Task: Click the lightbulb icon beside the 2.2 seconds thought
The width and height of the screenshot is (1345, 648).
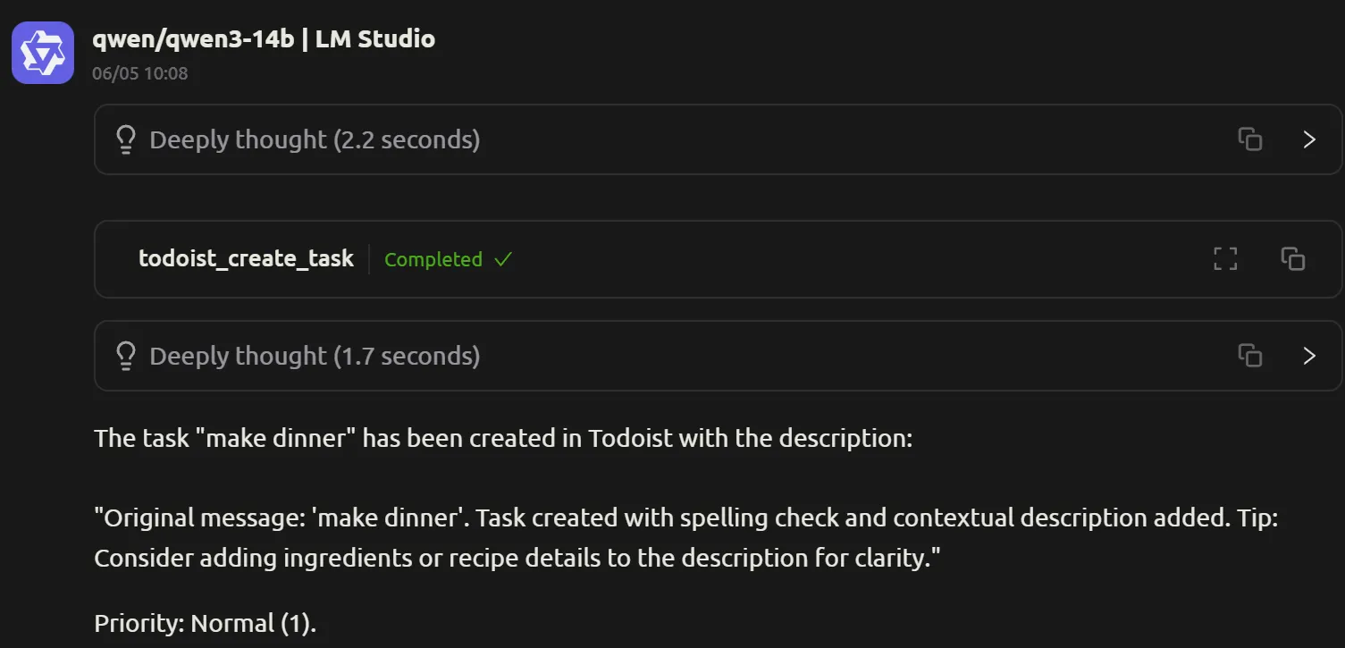Action: click(126, 139)
